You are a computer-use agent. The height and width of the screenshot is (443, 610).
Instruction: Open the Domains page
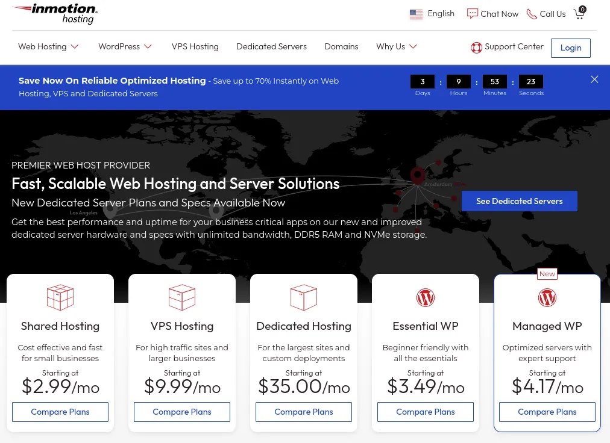click(341, 46)
